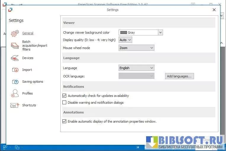Click the Import icon in sidebar
Viewport: 226px width, 151px height.
coord(15,70)
